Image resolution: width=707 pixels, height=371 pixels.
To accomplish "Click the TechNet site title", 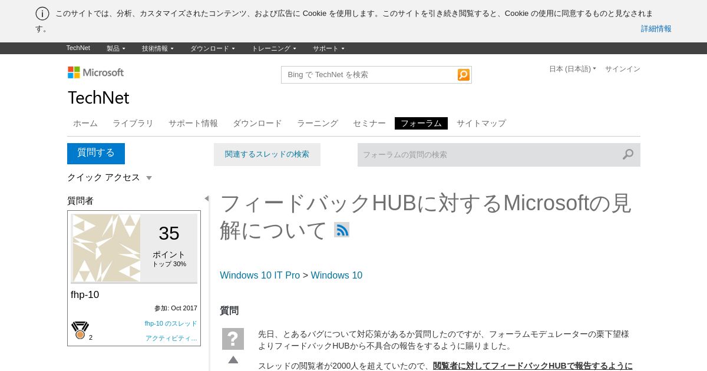I will click(98, 98).
